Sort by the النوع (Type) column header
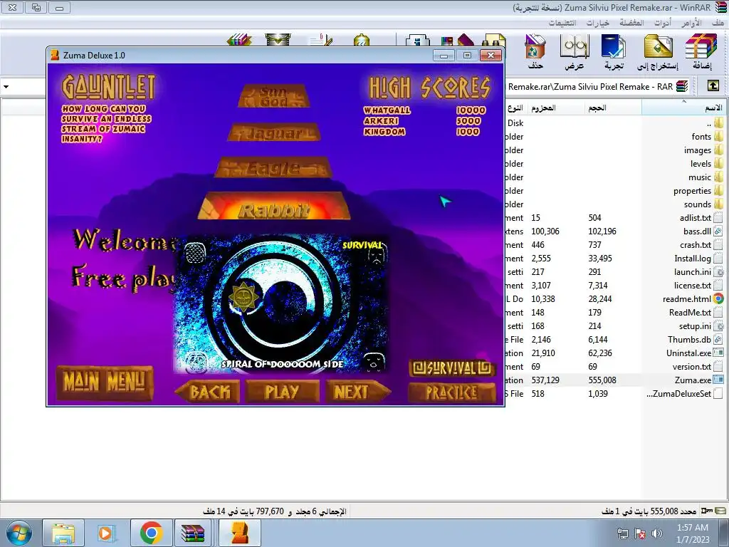This screenshot has width=729, height=547. 515,108
